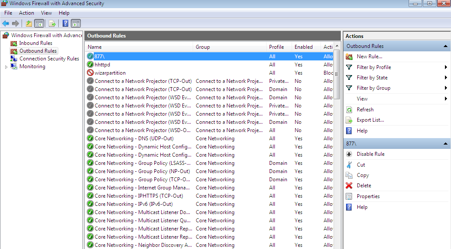Select Connection Security Rules in the tree
Screen dimensions: 451x249
pyautogui.click(x=49, y=59)
